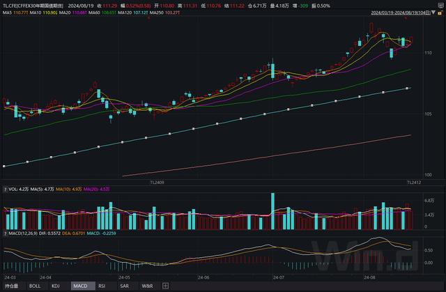Switch to the SAR indicator tab
Viewport: 446px width, 292px height.
[x=124, y=286]
